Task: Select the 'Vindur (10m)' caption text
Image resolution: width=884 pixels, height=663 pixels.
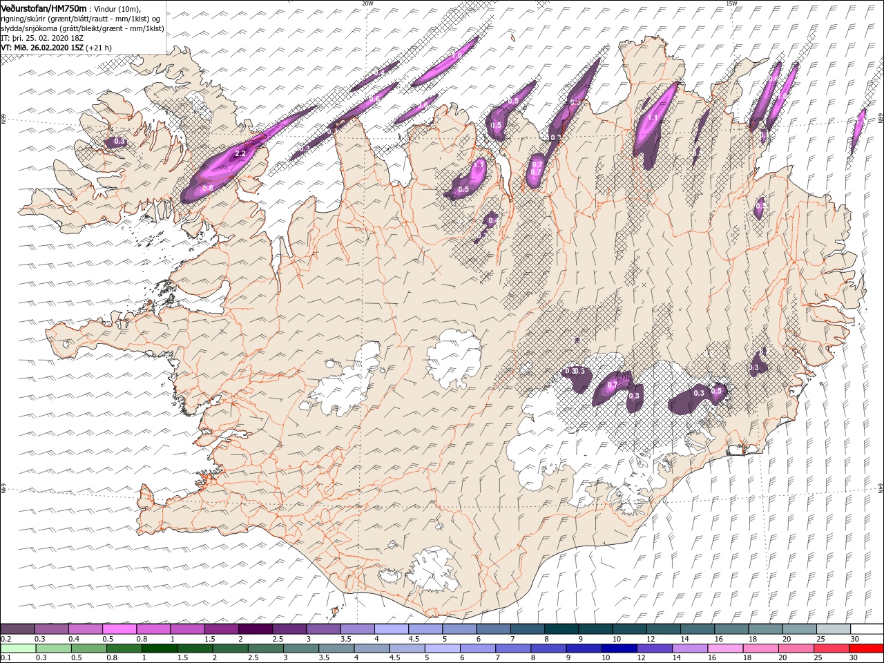Action: 117,9
